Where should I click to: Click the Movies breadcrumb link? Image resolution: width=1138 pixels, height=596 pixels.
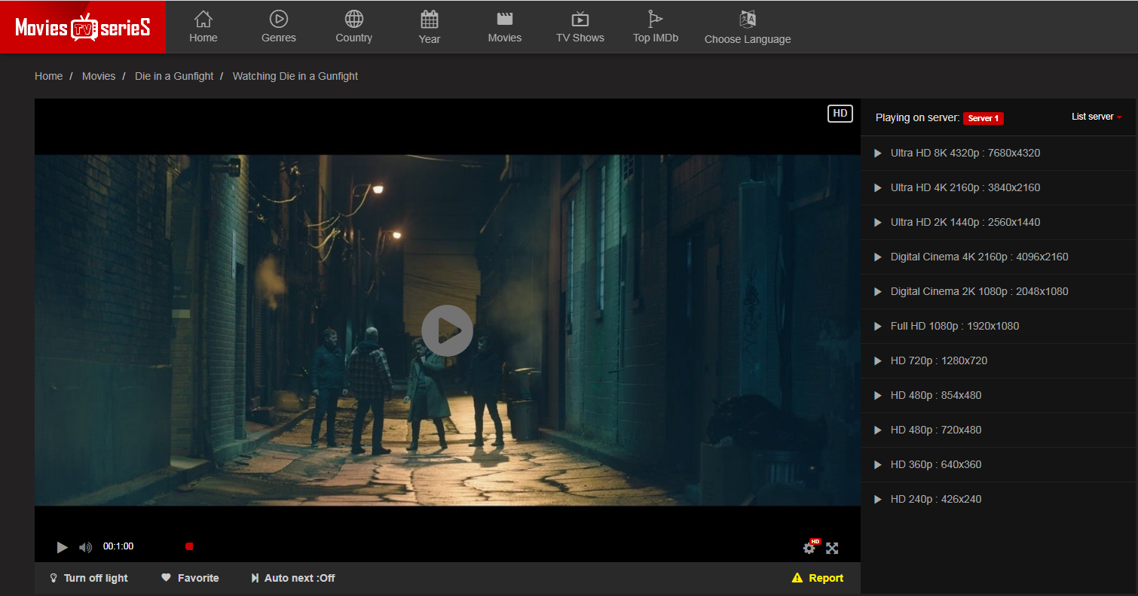click(x=99, y=76)
